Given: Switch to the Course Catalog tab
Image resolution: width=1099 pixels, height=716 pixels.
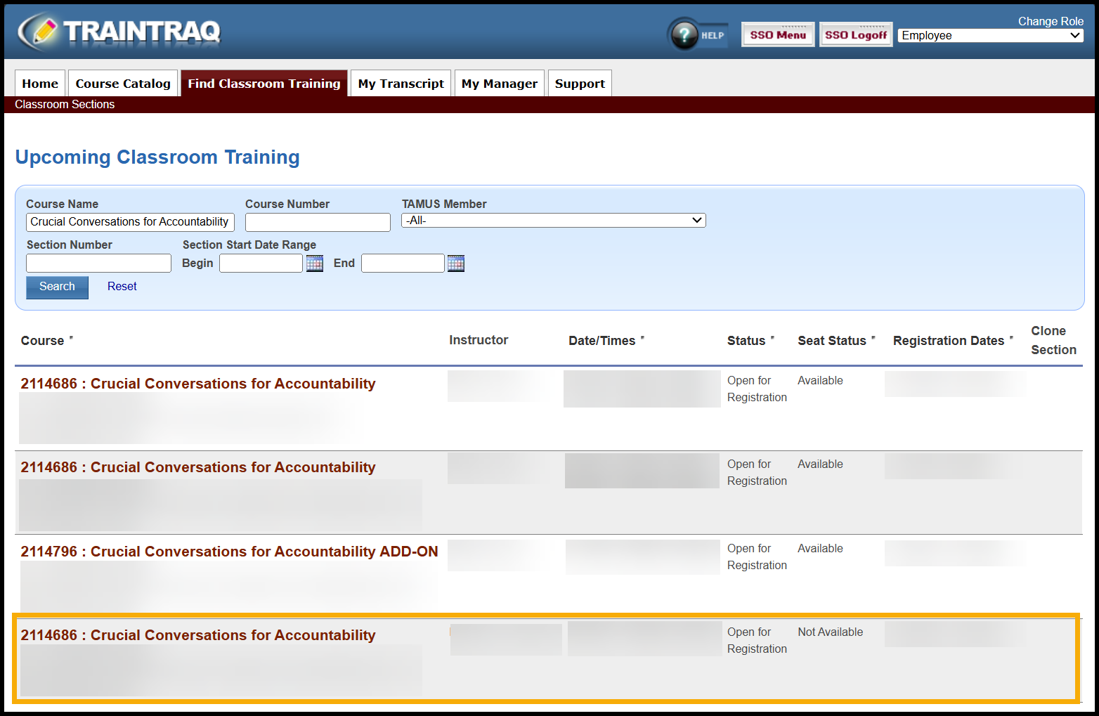Looking at the screenshot, I should [123, 84].
